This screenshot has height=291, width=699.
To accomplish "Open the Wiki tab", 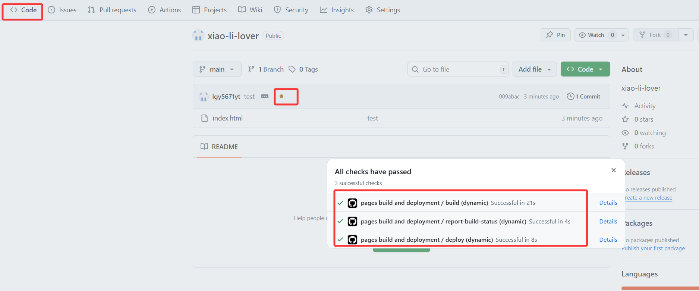I will pos(250,10).
